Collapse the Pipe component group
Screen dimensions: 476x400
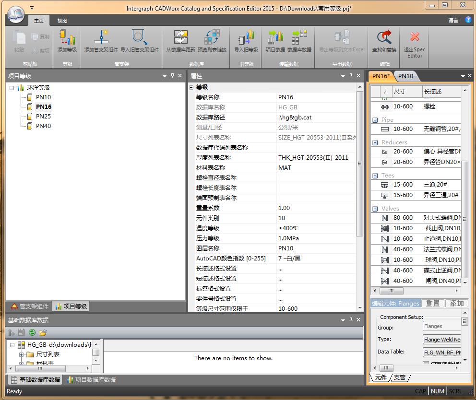tap(375, 120)
